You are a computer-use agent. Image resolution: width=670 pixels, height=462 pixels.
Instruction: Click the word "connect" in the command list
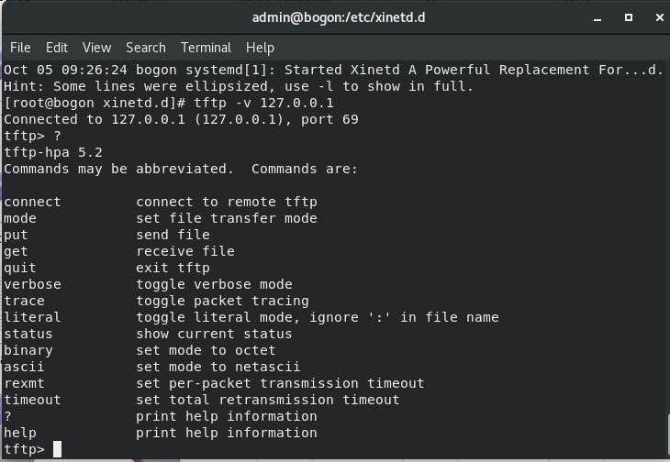pos(32,202)
